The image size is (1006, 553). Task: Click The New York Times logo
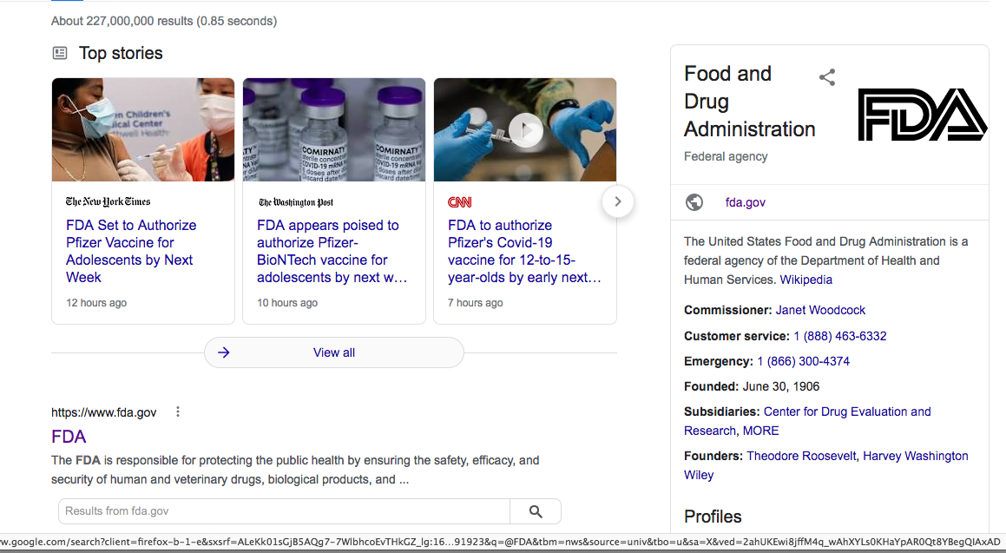click(x=108, y=201)
